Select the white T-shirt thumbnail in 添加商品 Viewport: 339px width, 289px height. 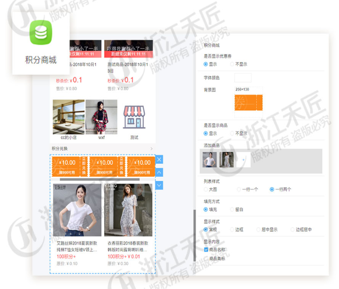[209, 159]
